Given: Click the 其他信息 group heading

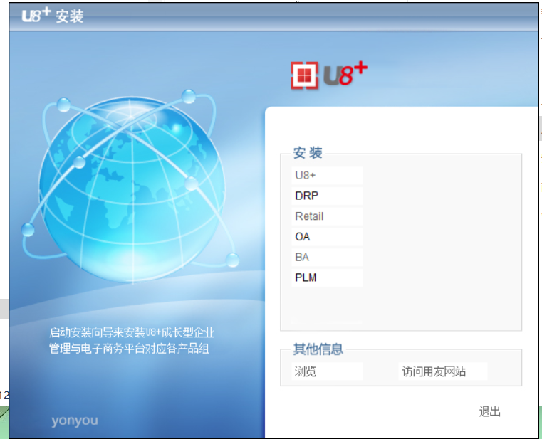Looking at the screenshot, I should 318,349.
